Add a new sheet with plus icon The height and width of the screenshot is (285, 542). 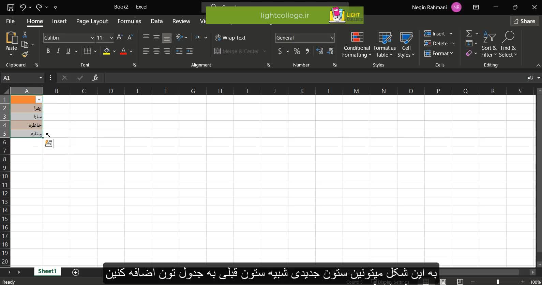click(x=76, y=272)
